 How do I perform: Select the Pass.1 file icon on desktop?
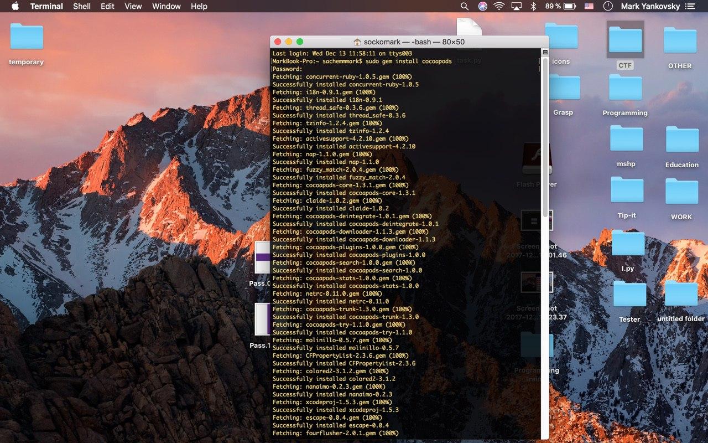(x=262, y=319)
